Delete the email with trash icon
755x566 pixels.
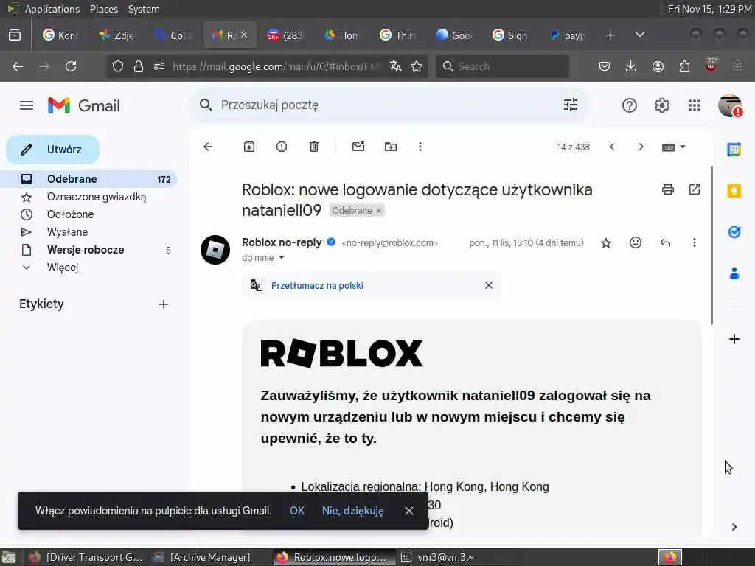[x=314, y=147]
